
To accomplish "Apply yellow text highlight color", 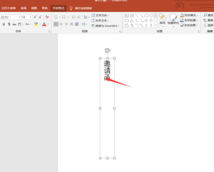I will coord(36,24).
